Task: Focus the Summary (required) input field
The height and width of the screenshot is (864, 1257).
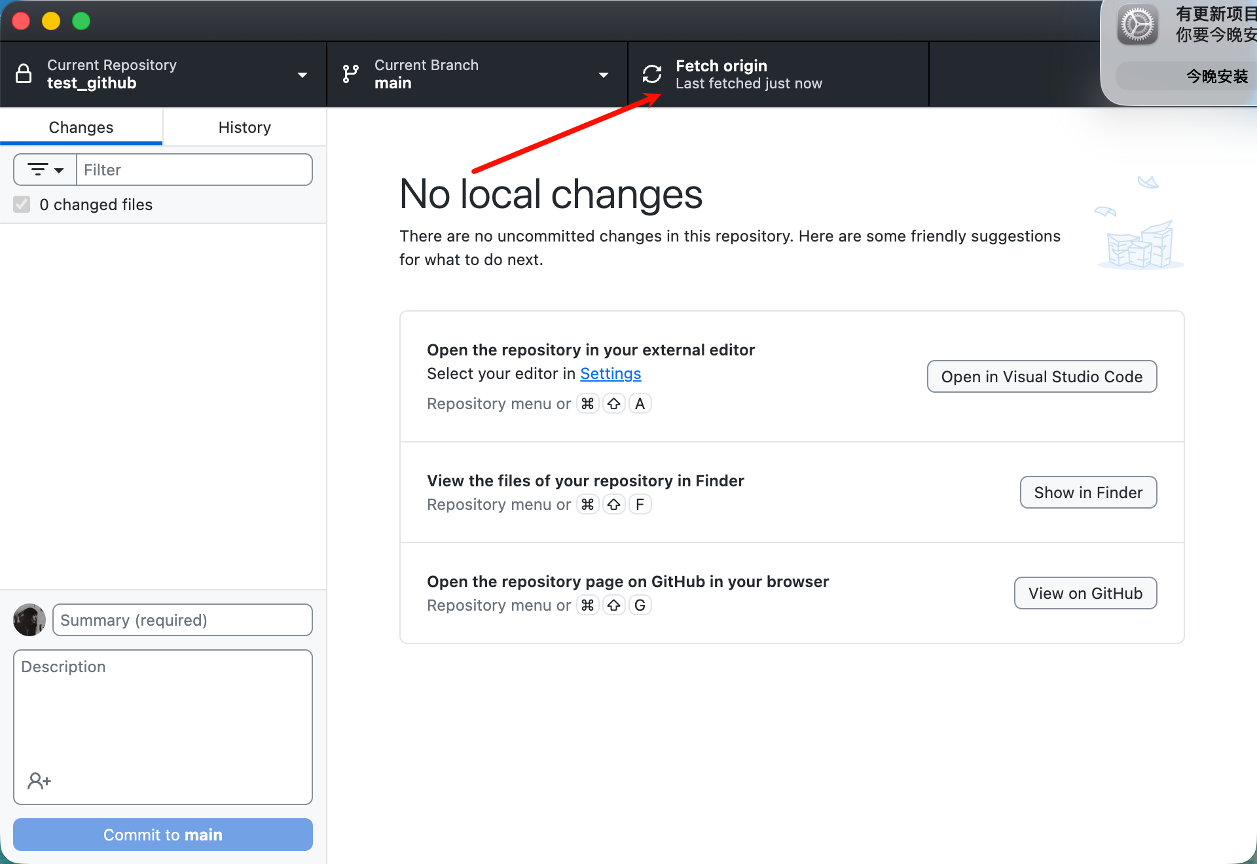Action: [x=182, y=621]
